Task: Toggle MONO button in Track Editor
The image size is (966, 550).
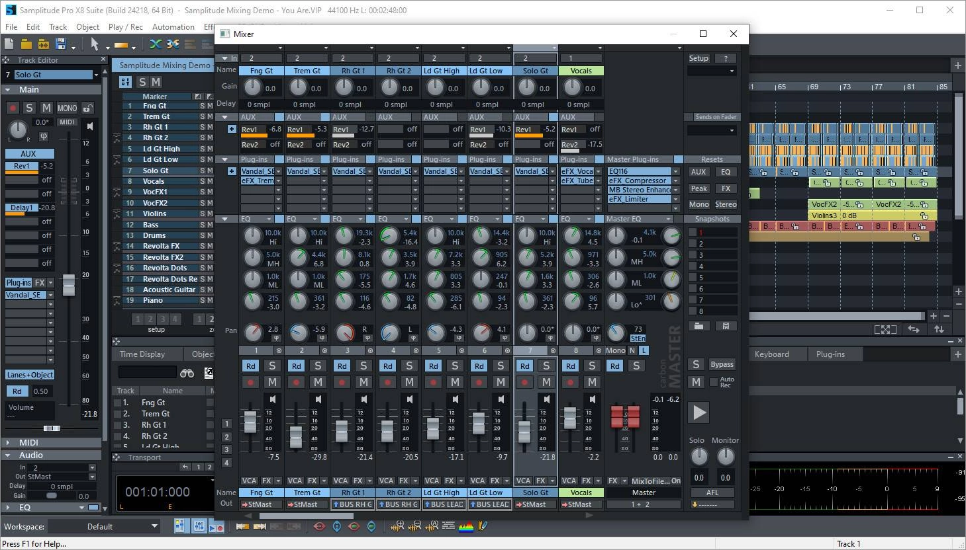Action: click(67, 108)
